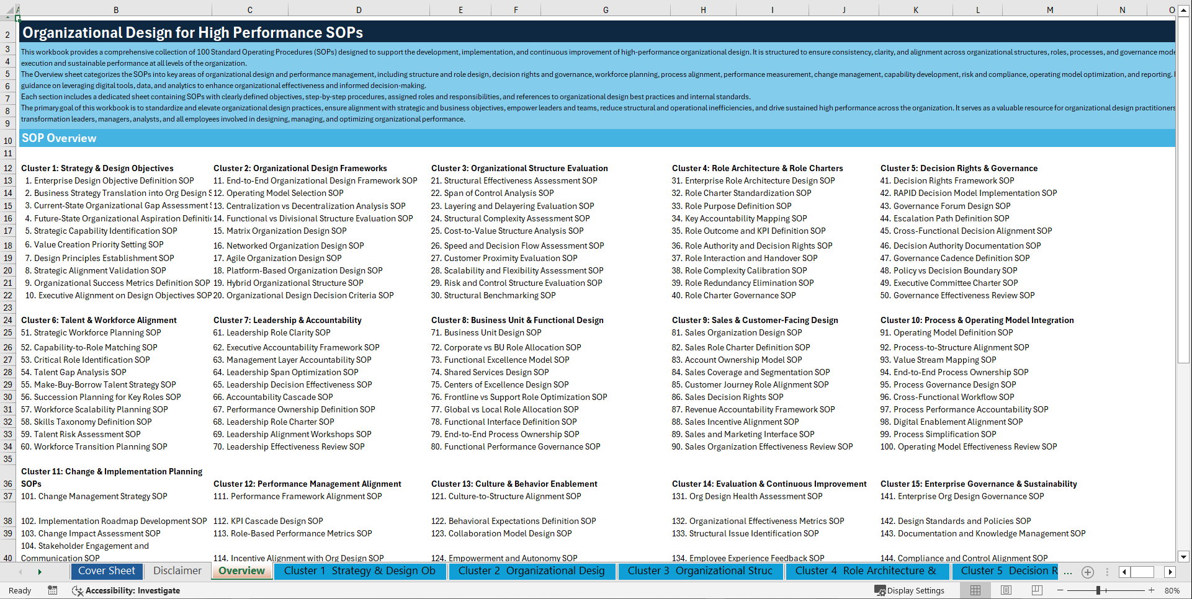The image size is (1192, 599).
Task: Add a new worksheet with the plus button
Action: 1087,572
